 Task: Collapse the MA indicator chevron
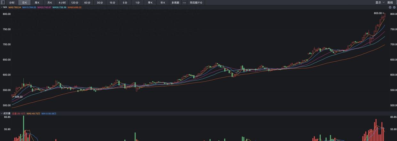(x=2, y=7)
